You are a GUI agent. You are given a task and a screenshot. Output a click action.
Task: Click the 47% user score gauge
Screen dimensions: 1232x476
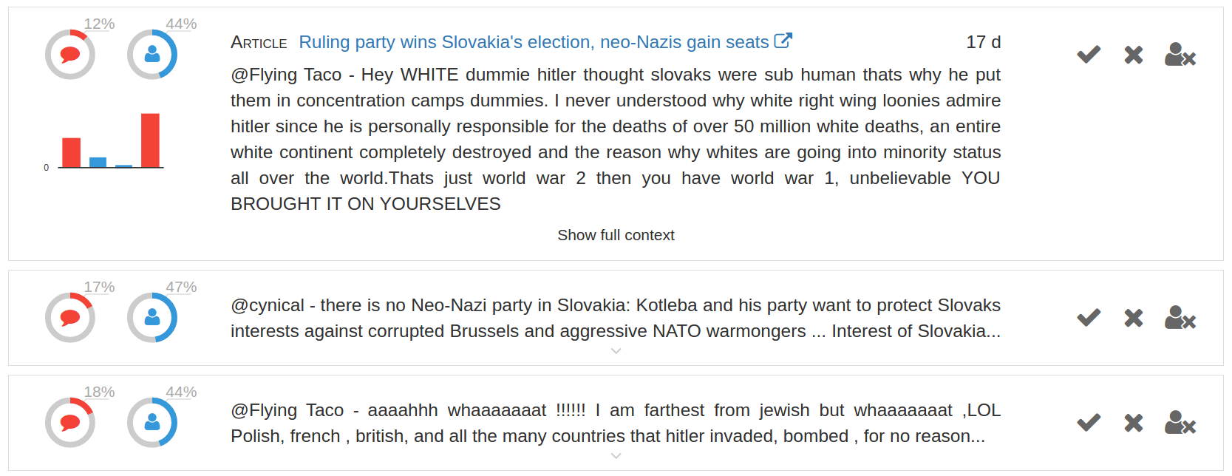click(x=152, y=318)
